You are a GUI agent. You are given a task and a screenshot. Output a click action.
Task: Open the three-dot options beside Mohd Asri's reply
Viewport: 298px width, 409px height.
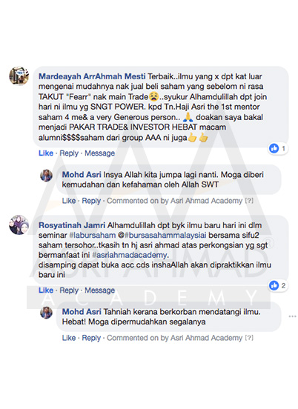pyautogui.click(x=292, y=316)
